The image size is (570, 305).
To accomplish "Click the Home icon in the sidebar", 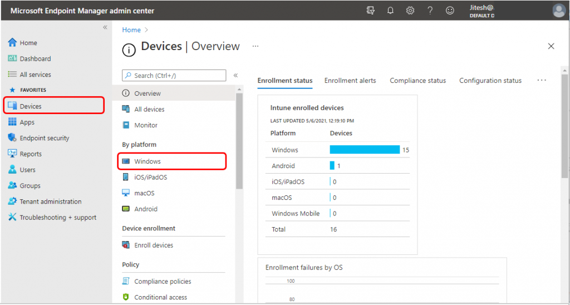I will (x=12, y=42).
